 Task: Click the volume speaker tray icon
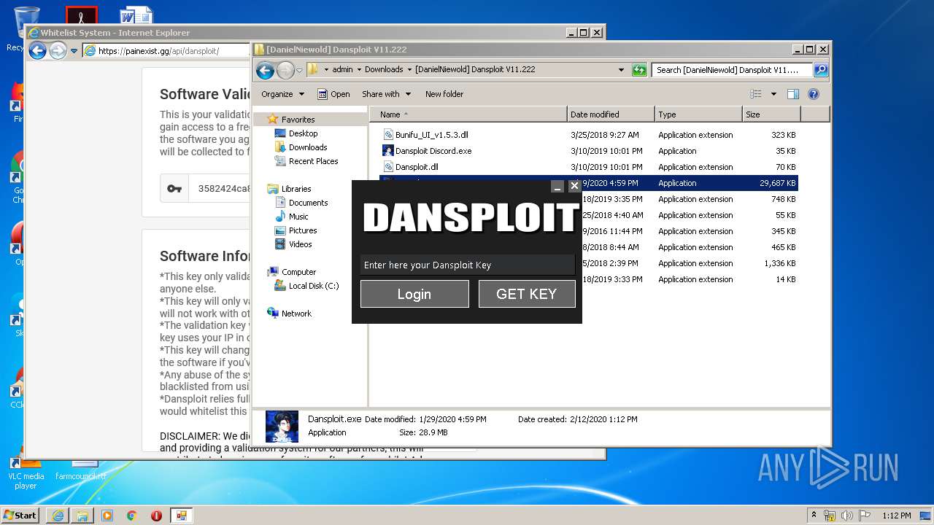click(x=847, y=516)
